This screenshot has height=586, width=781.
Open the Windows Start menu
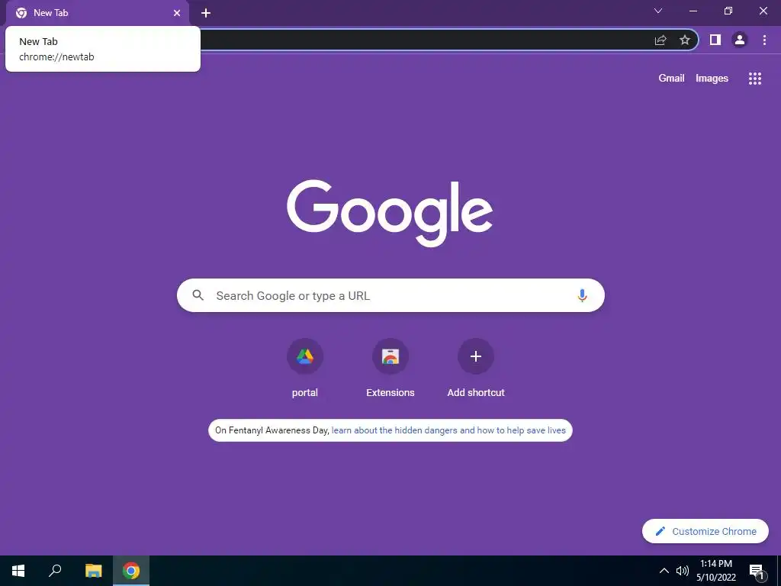[x=18, y=571]
